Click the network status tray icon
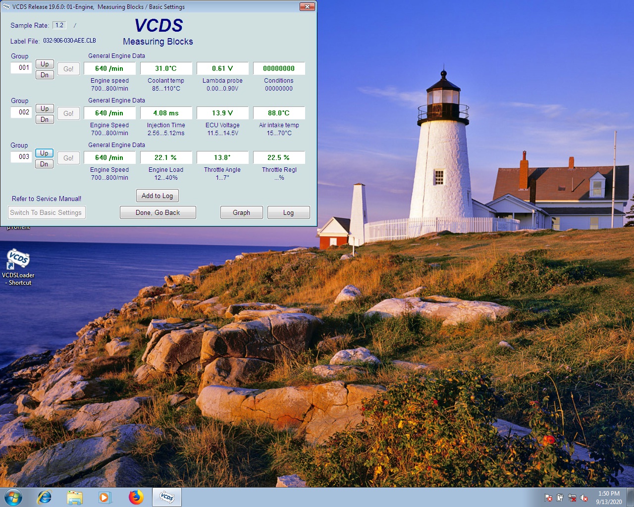Screen dimensions: 634x507 pos(572,498)
